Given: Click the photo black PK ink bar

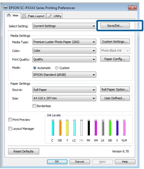Looking at the screenshot, I should pyautogui.click(x=89, y=127).
